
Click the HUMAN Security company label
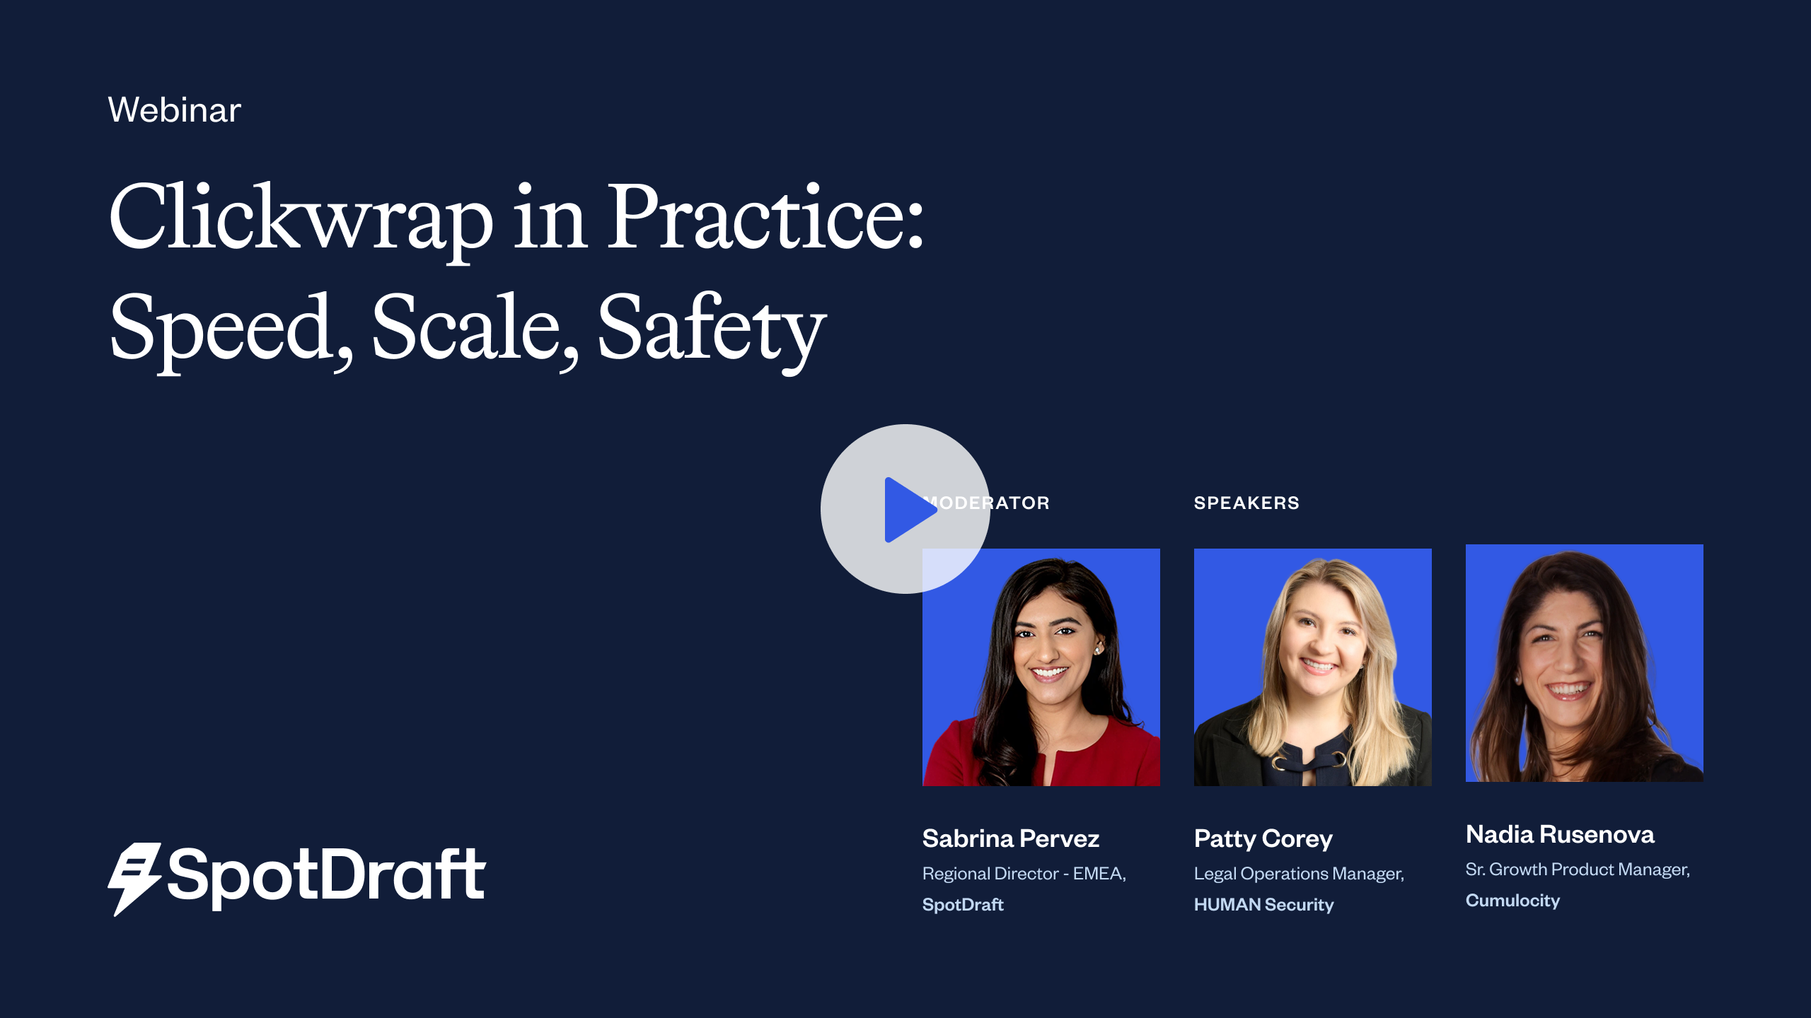pos(1263,905)
